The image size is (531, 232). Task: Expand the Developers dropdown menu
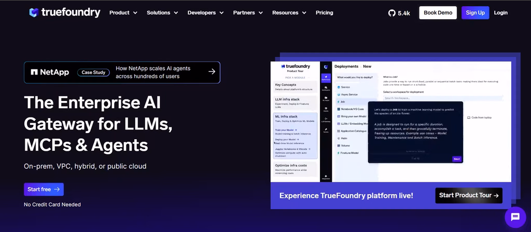(205, 13)
